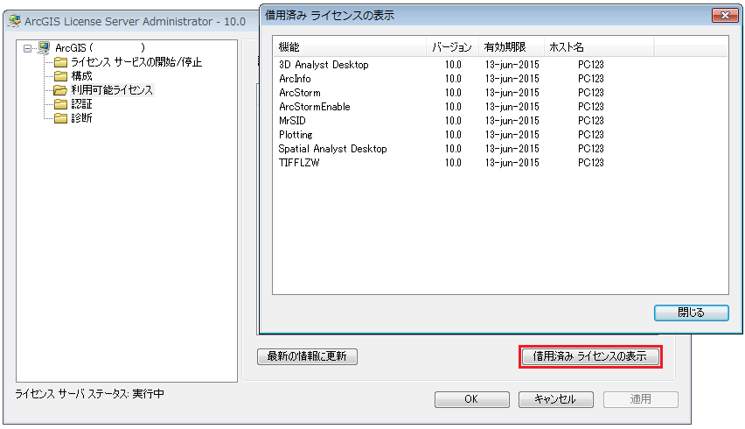The height and width of the screenshot is (429, 745).
Task: Click the folder icon beside 診断
Action: click(x=60, y=118)
